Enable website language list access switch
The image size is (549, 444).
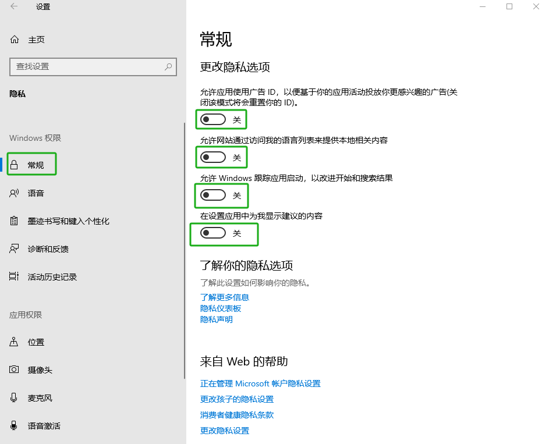click(x=213, y=158)
